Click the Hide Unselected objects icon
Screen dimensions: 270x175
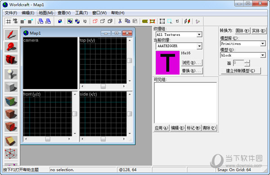coord(103,21)
